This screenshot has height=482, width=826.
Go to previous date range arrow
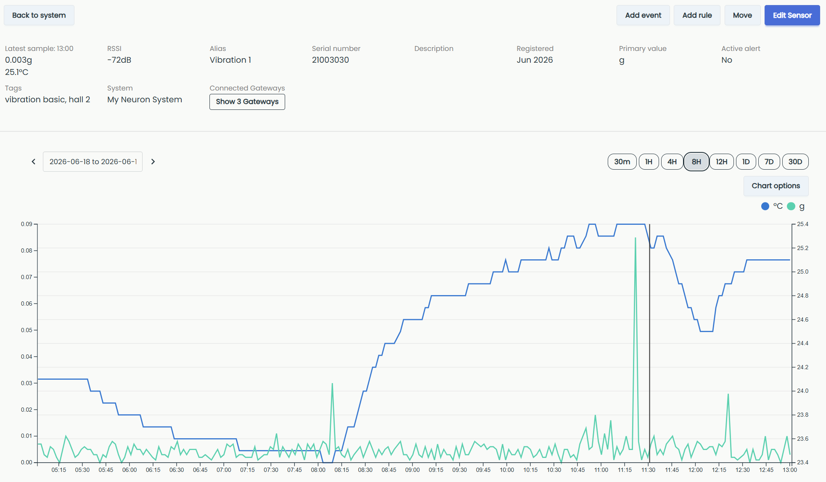pyautogui.click(x=34, y=162)
